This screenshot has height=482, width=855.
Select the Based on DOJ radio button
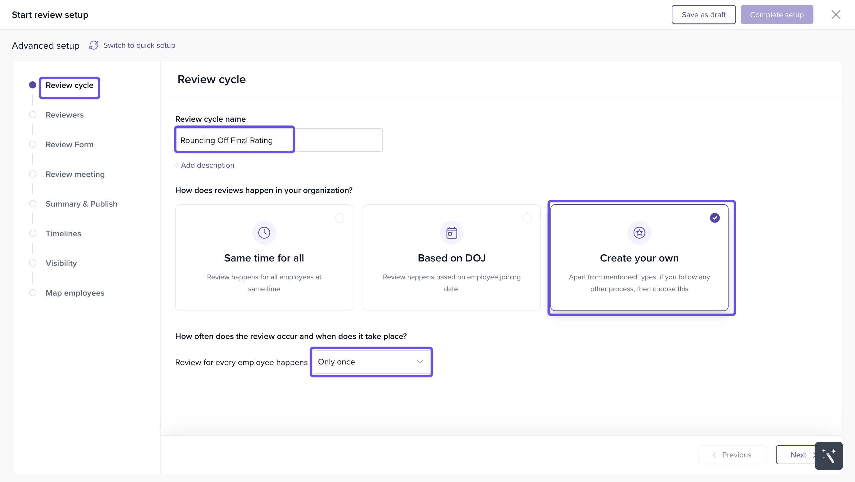pyautogui.click(x=527, y=218)
